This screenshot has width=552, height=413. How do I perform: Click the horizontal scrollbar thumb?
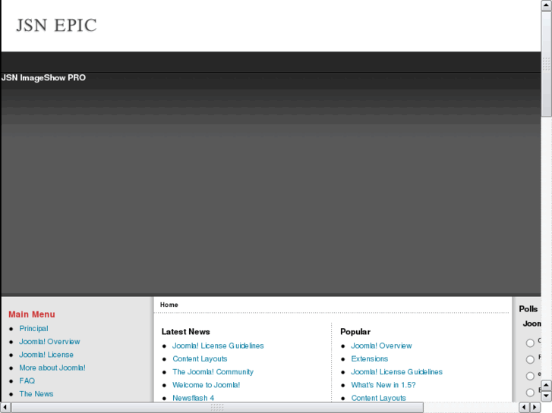click(217, 408)
